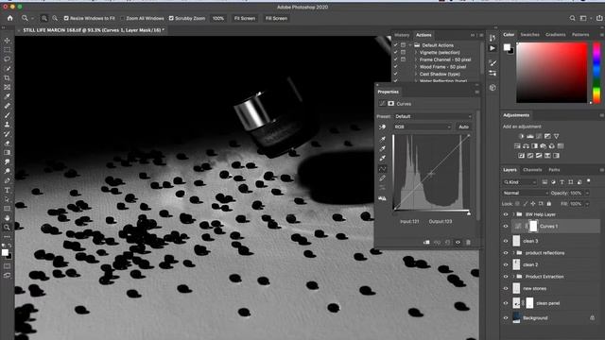Hide the Background layer
This screenshot has height=340, width=605.
[506, 318]
